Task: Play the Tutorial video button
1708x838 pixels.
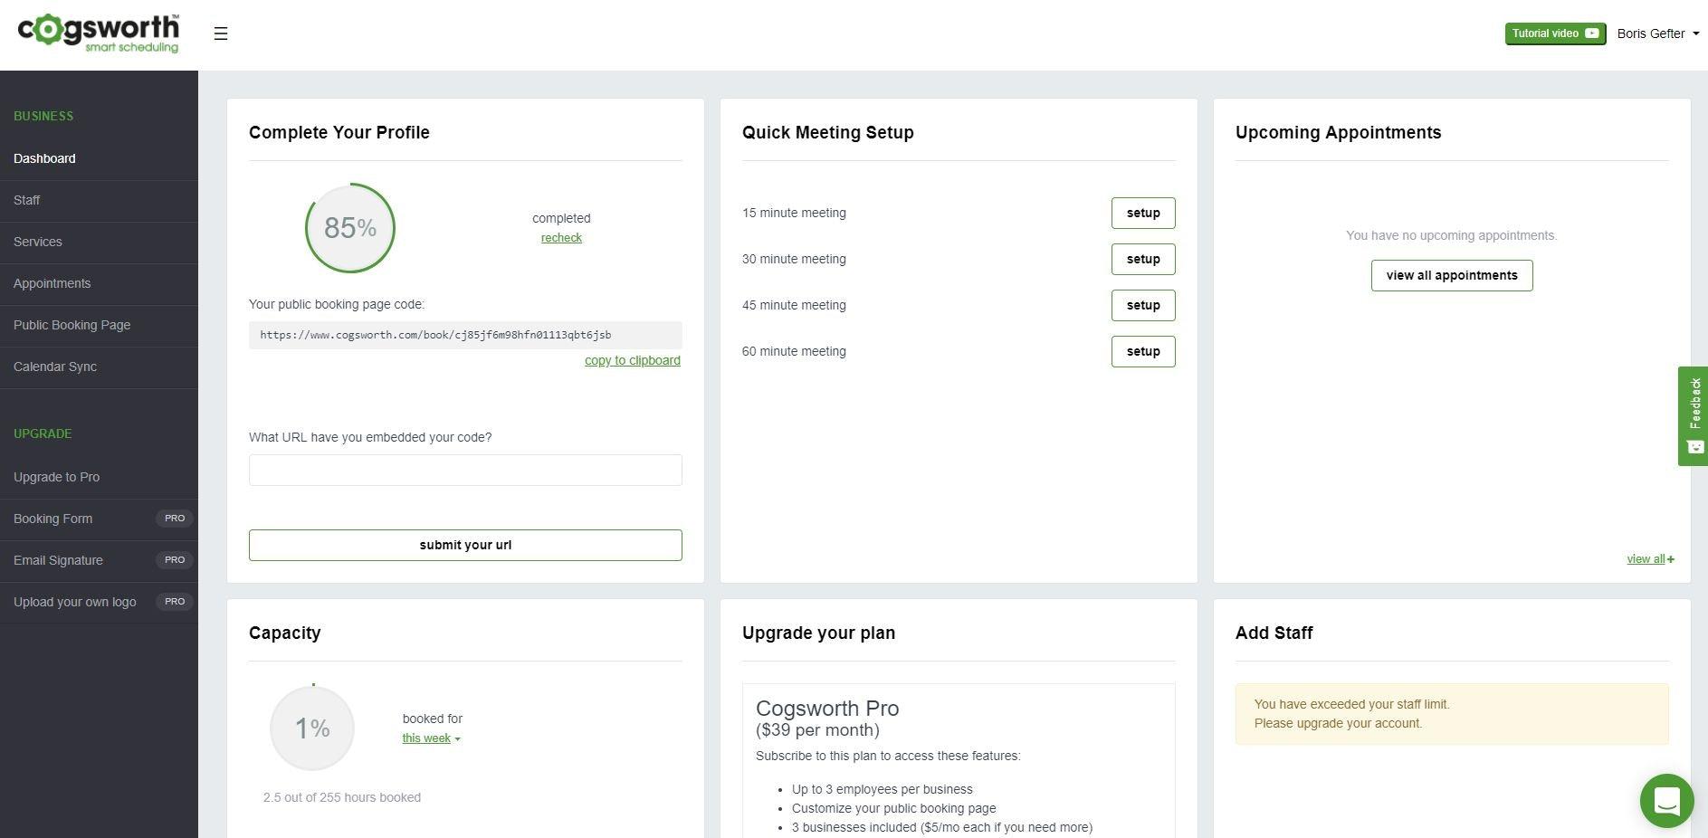Action: tap(1555, 33)
